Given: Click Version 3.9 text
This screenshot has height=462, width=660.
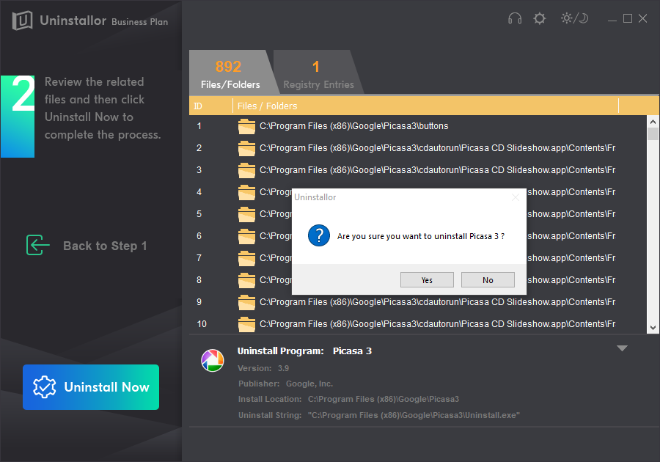Looking at the screenshot, I should click(283, 368).
